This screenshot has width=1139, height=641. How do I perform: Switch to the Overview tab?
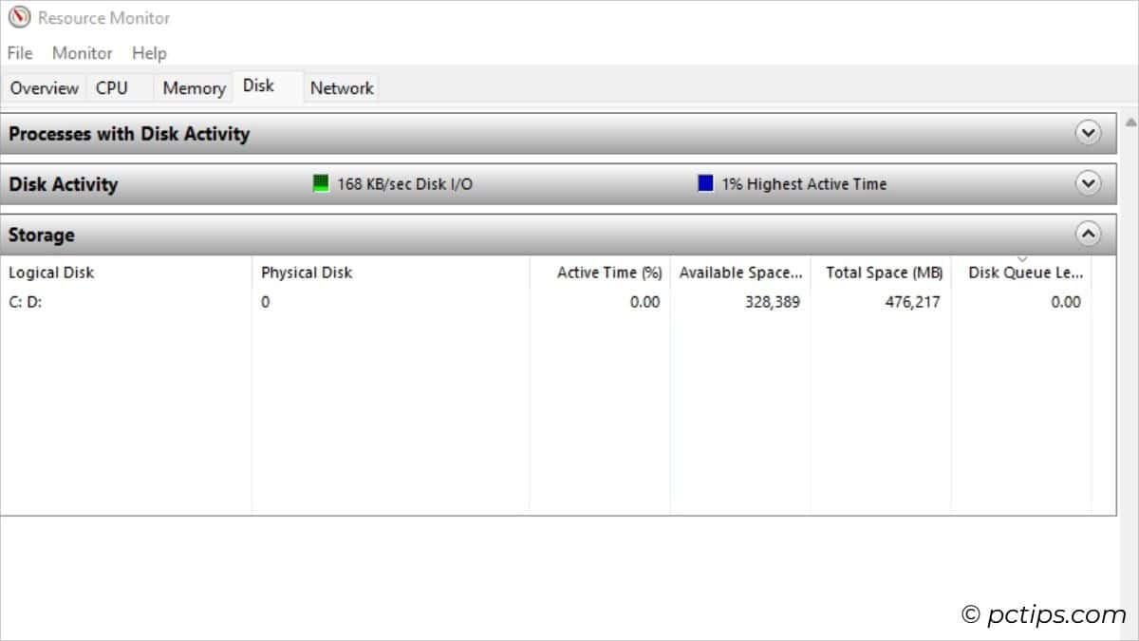(x=44, y=87)
